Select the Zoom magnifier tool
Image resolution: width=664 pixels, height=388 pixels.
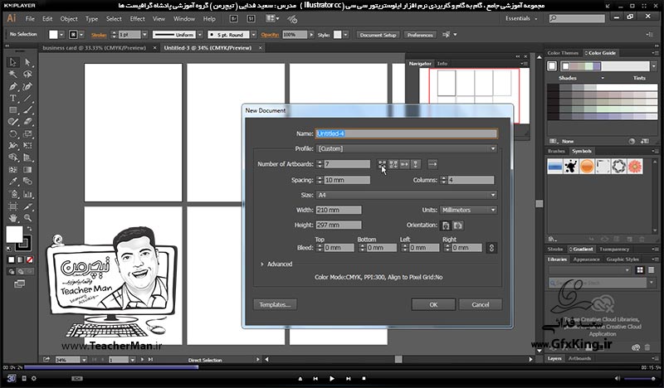click(x=27, y=218)
